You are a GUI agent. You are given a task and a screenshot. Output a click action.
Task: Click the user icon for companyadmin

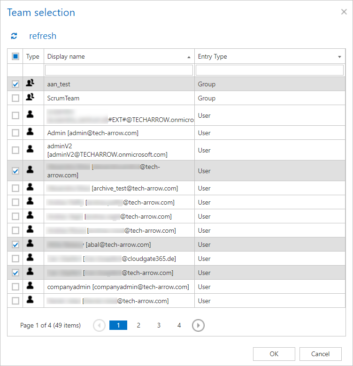[x=30, y=287]
